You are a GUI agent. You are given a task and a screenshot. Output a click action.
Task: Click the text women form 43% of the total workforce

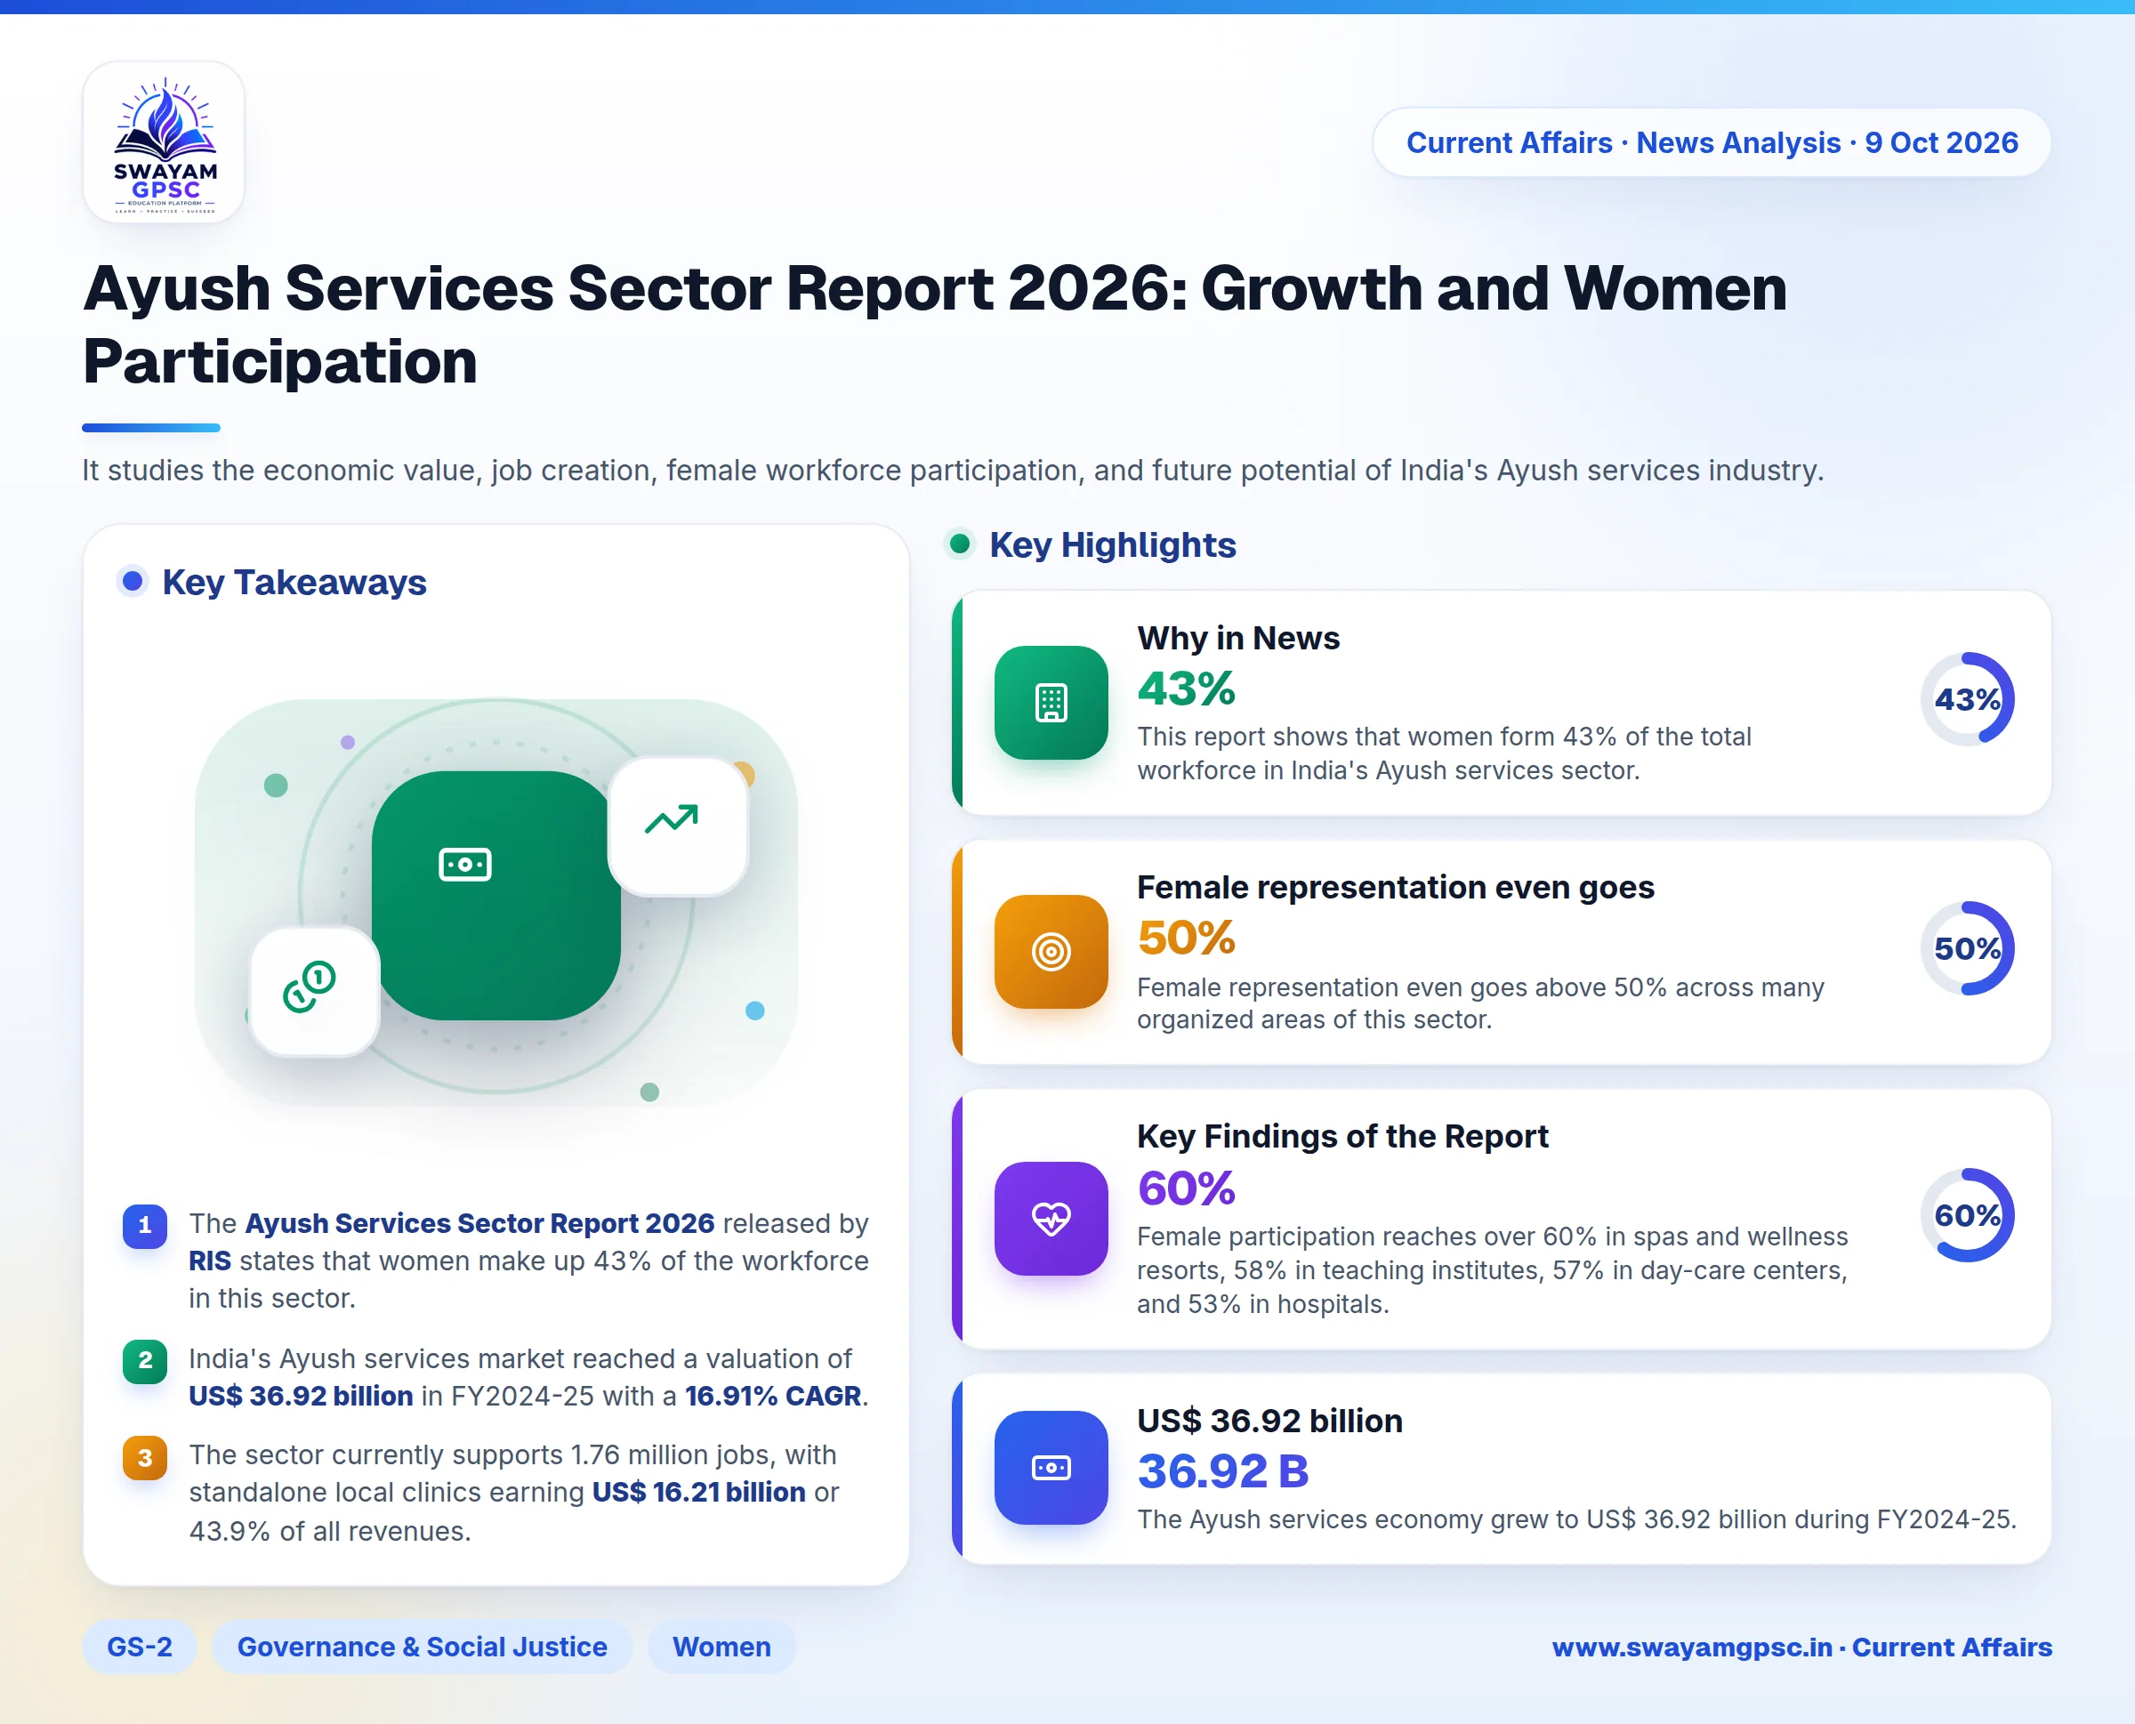[1444, 753]
